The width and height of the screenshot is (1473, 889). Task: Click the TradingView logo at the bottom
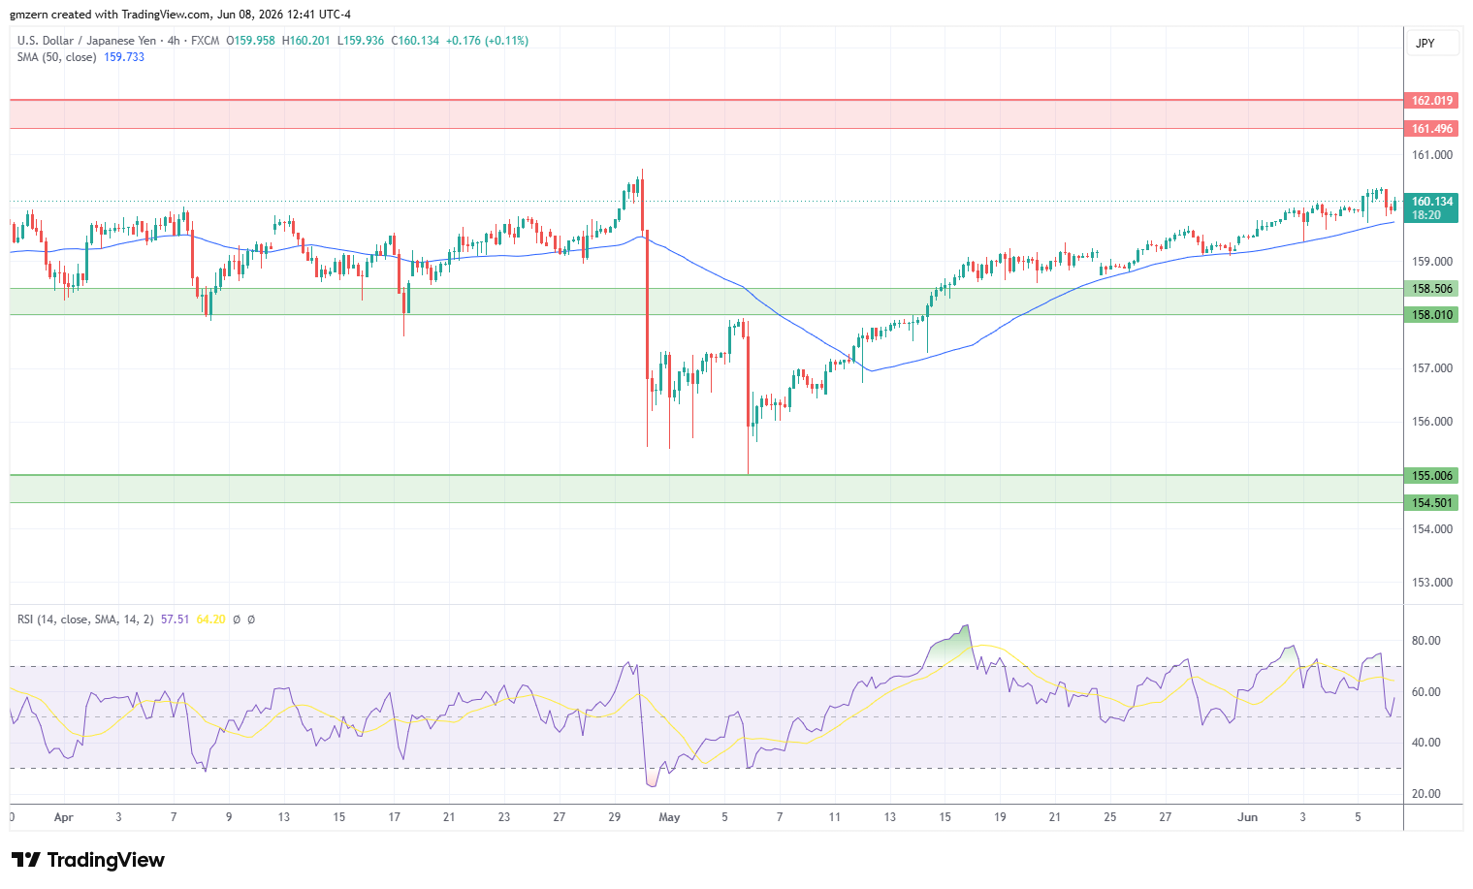88,860
